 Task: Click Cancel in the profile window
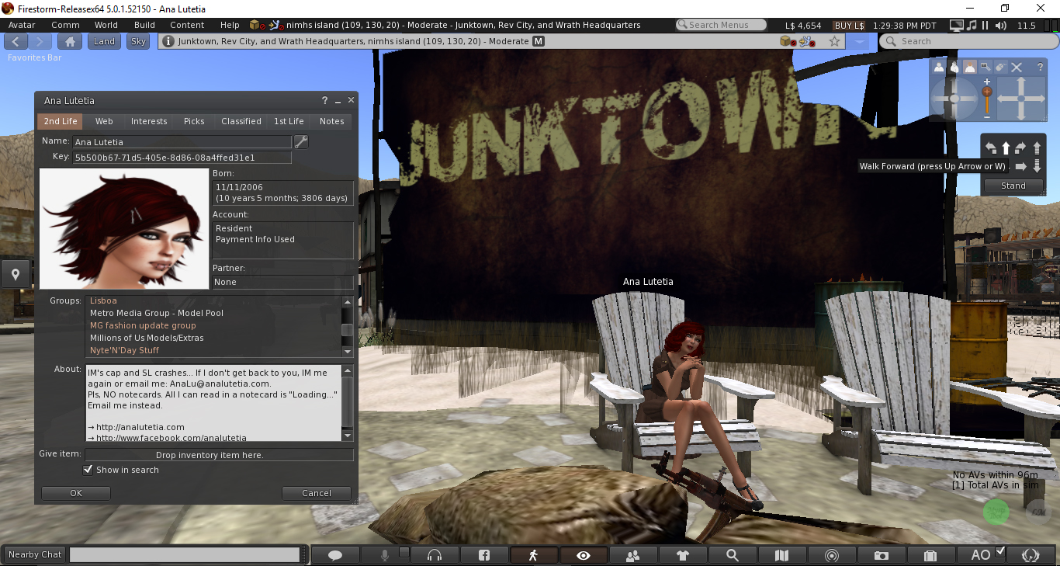[317, 493]
